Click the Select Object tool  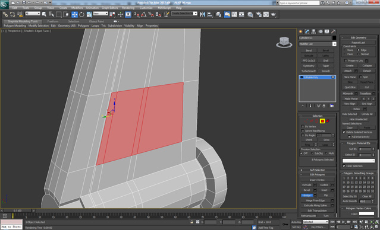click(x=44, y=14)
